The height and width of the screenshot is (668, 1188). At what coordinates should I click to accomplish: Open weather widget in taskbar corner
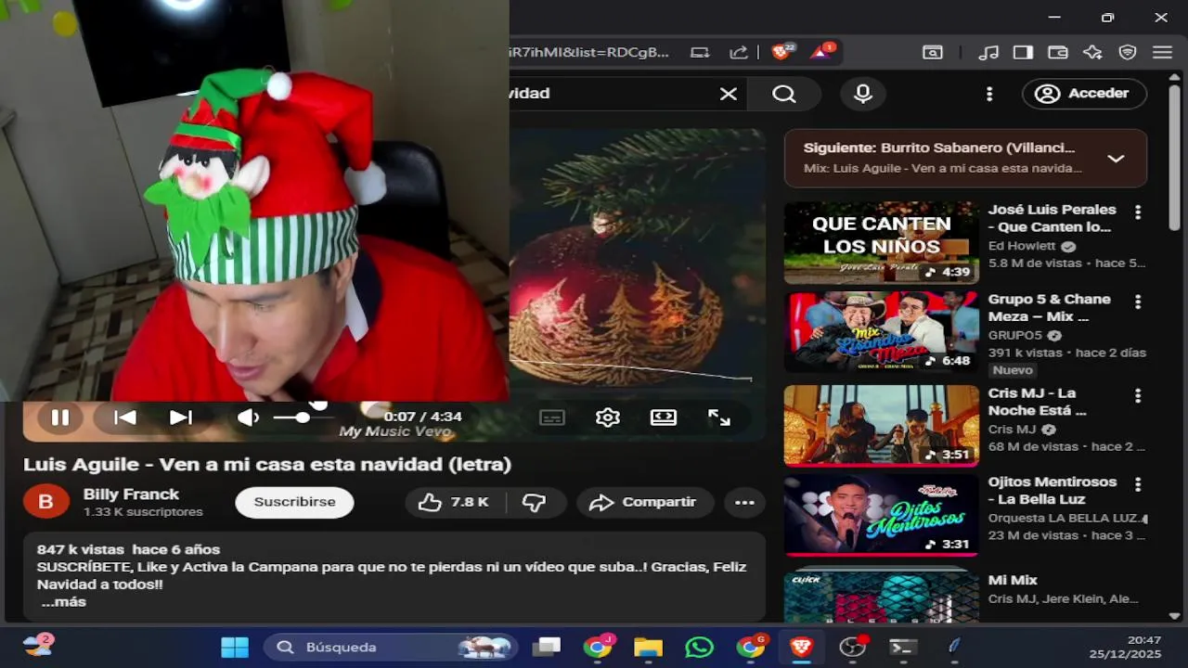[x=37, y=646]
